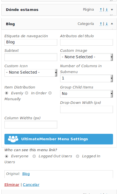This screenshot has width=125, height=194.
Task: Click UltimateMember Menu Settings button
Action: tap(59, 139)
